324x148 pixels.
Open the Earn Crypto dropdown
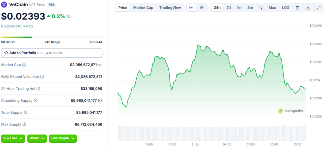[63, 138]
